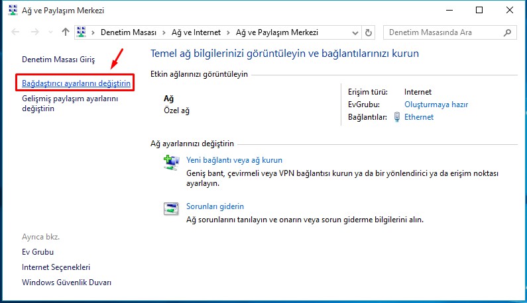Expand the address bar history dropdown
Image resolution: width=527 pixels, height=303 pixels.
(355, 32)
